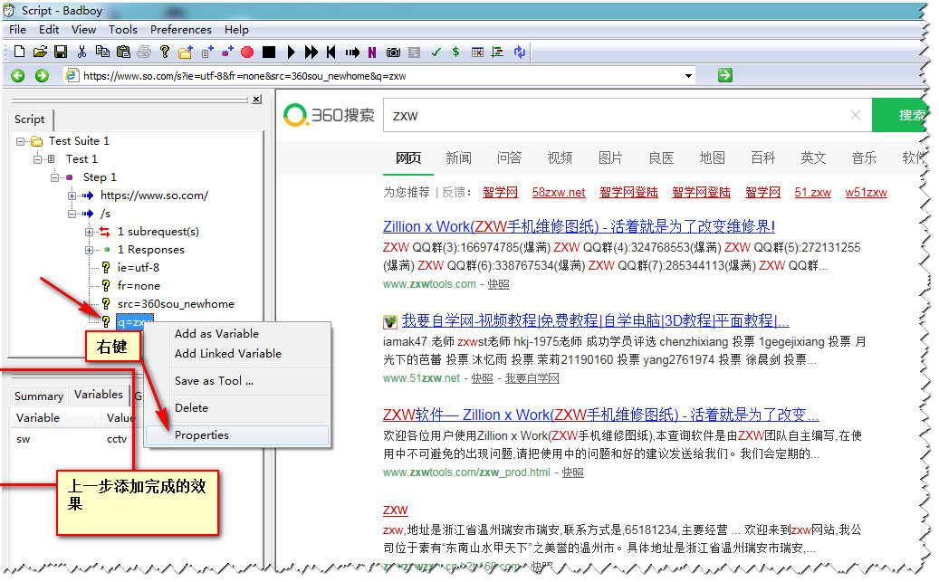
Task: Open the File menu
Action: click(x=17, y=29)
